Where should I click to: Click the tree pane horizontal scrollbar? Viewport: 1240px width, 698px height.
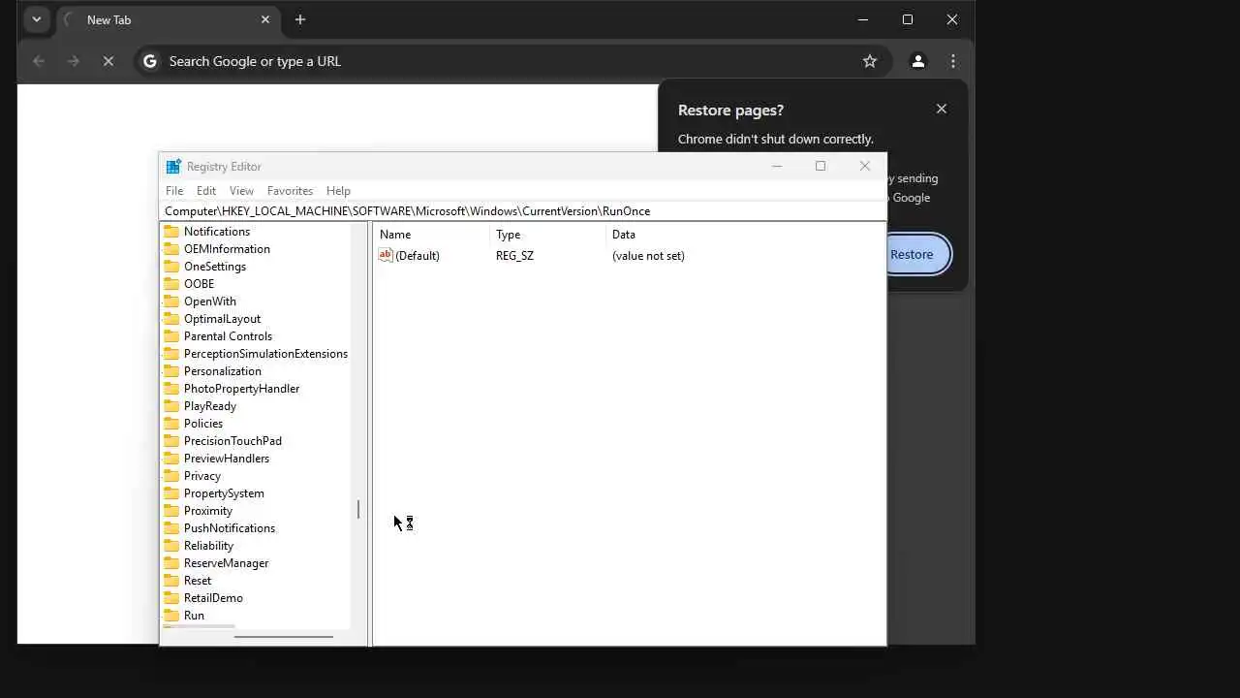click(x=283, y=637)
